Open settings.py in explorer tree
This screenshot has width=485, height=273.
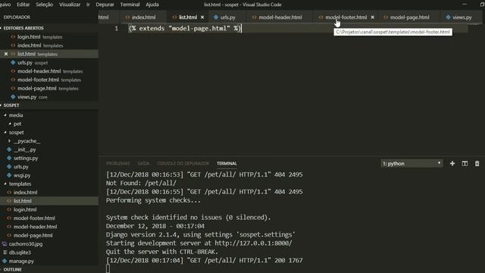click(x=26, y=158)
